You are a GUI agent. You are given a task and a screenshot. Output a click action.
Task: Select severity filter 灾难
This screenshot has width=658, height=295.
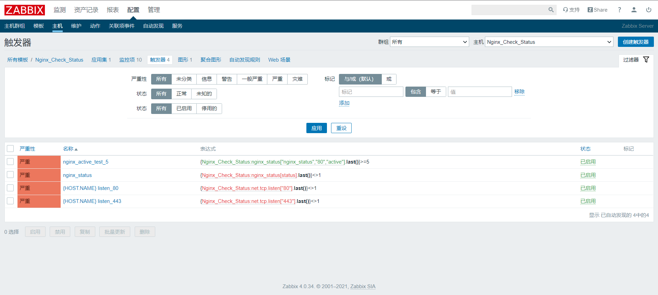(x=297, y=79)
